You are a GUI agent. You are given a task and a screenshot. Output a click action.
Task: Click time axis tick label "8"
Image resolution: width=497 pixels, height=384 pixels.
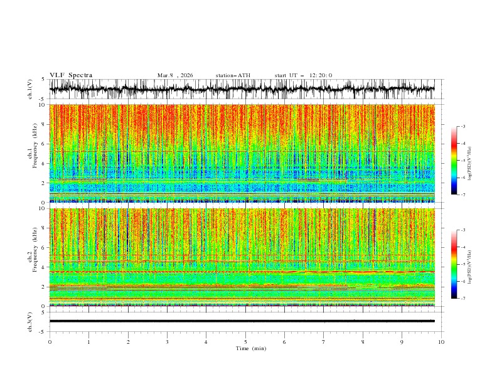point(363,342)
